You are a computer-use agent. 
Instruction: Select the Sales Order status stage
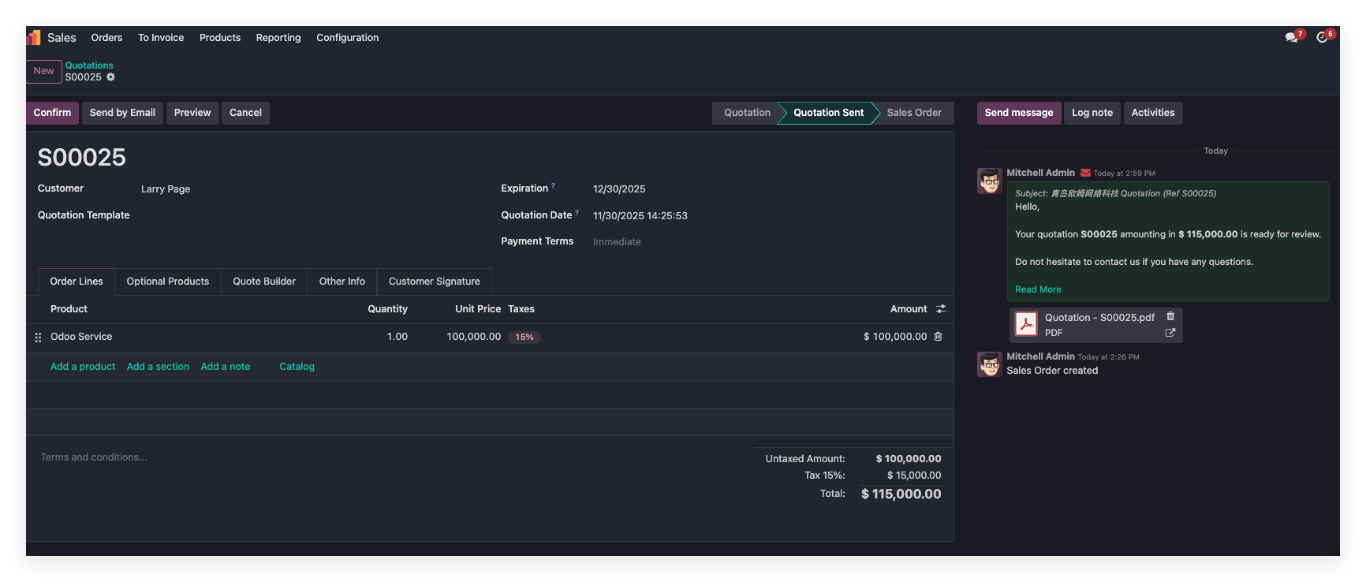(913, 113)
